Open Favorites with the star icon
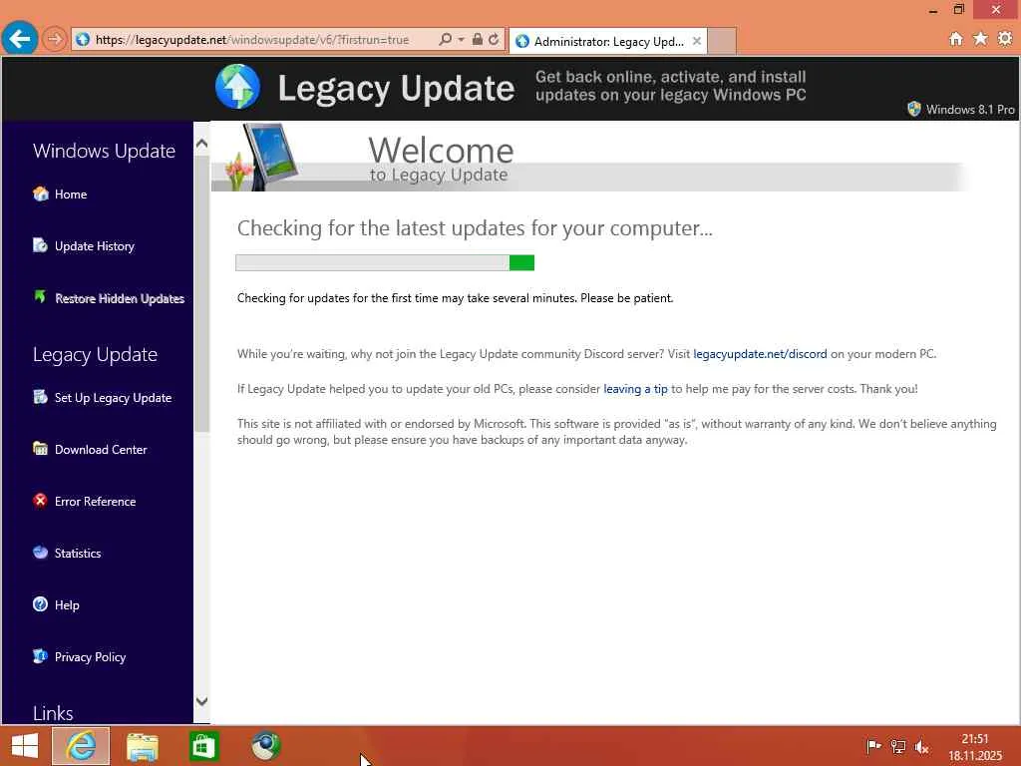Image resolution: width=1021 pixels, height=766 pixels. coord(980,39)
